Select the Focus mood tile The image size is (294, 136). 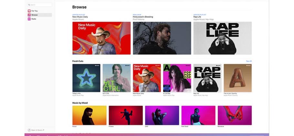point(89,115)
